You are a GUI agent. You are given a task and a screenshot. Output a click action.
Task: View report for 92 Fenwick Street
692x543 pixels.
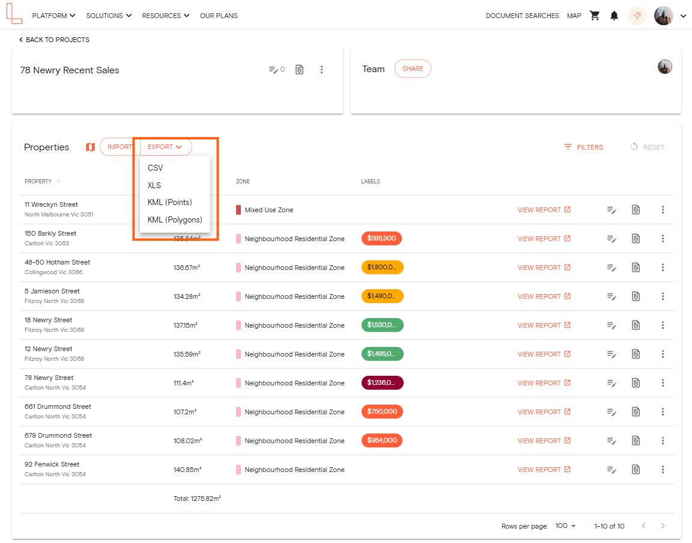(544, 470)
